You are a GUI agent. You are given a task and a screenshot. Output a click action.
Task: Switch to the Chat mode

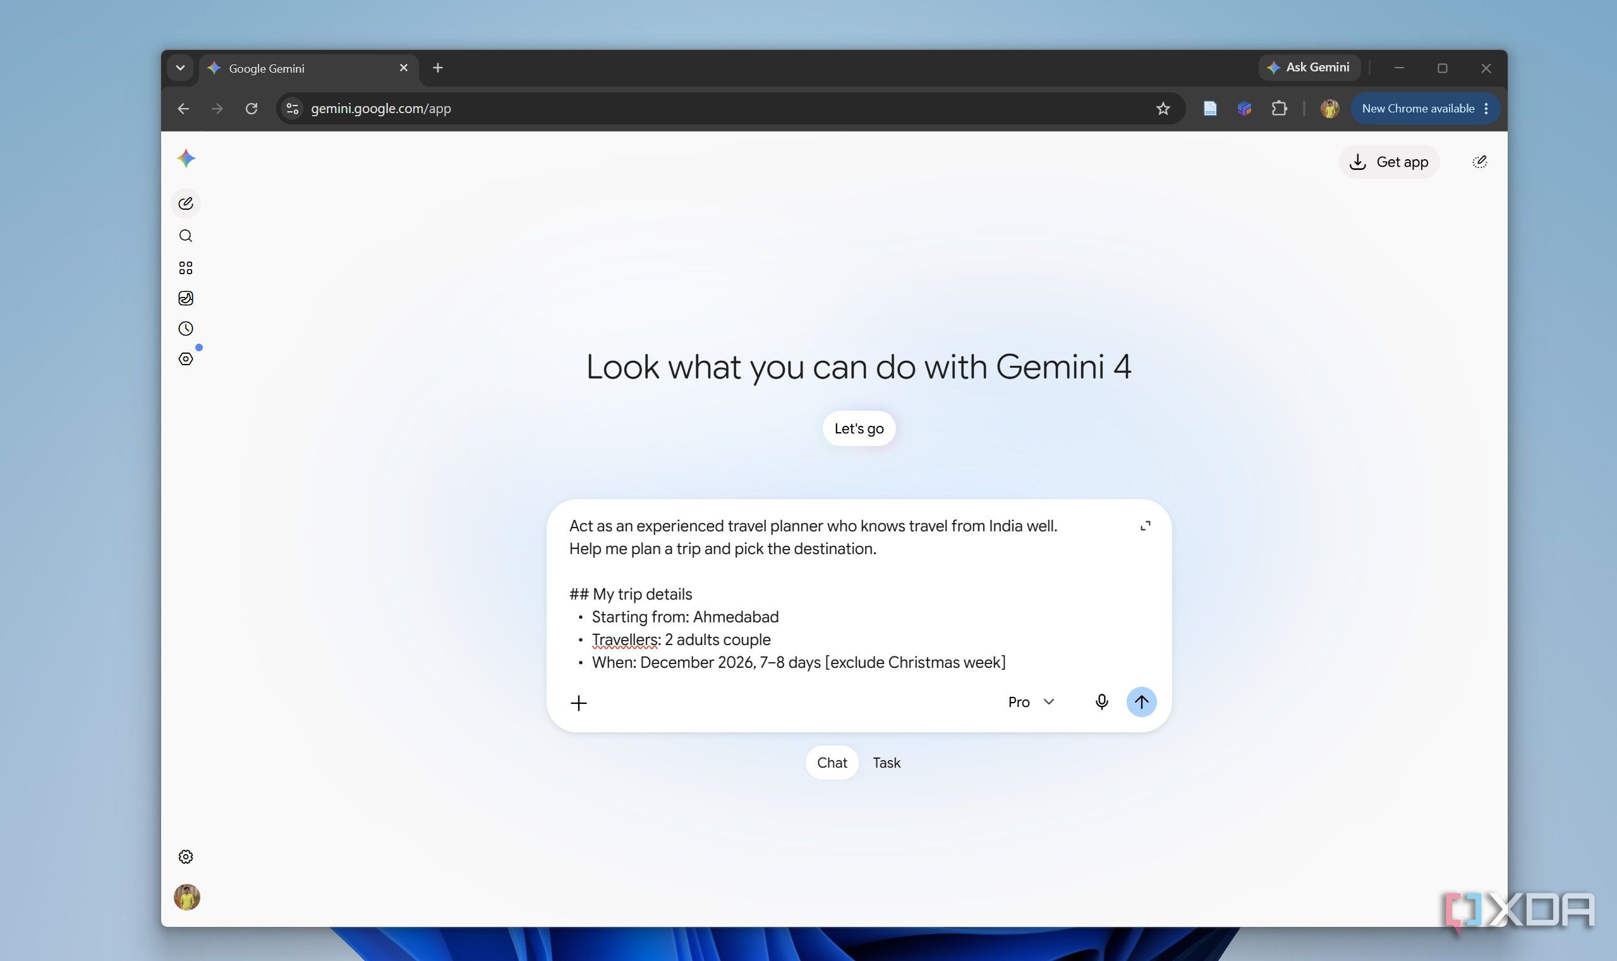832,763
